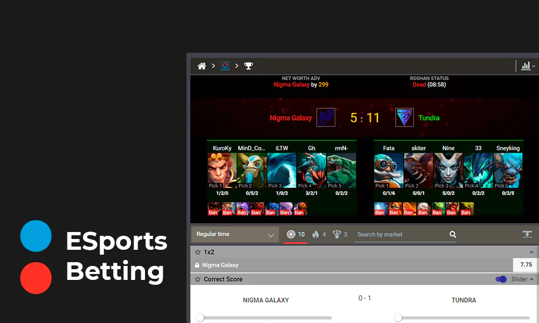
Task: Select the trophy breadcrumb icon
Action: point(247,66)
